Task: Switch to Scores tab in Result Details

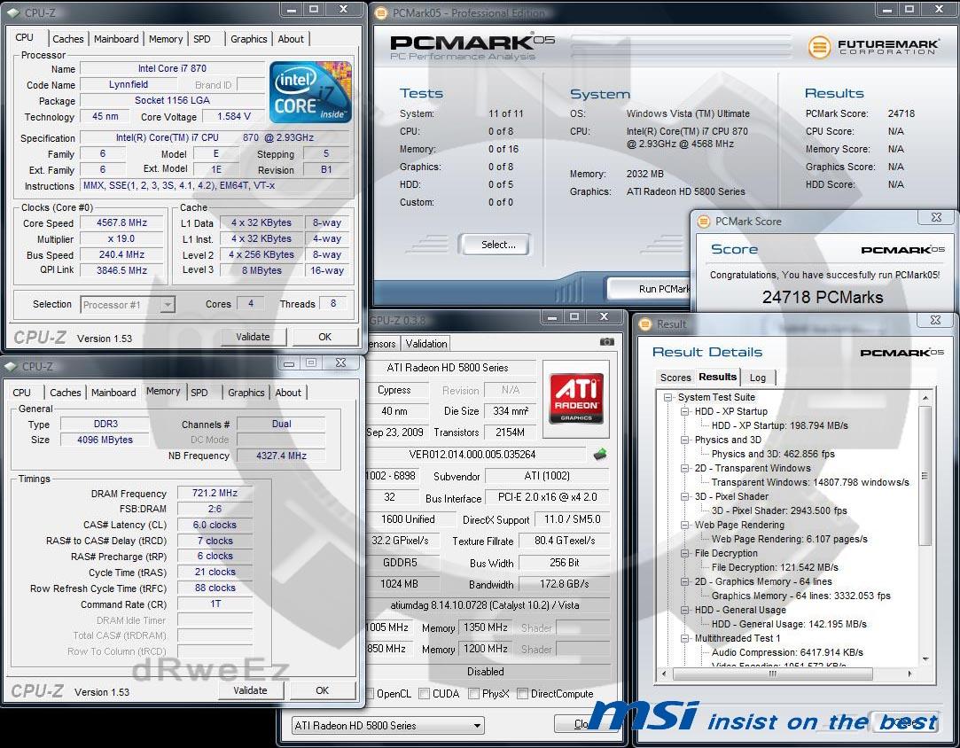Action: tap(675, 378)
